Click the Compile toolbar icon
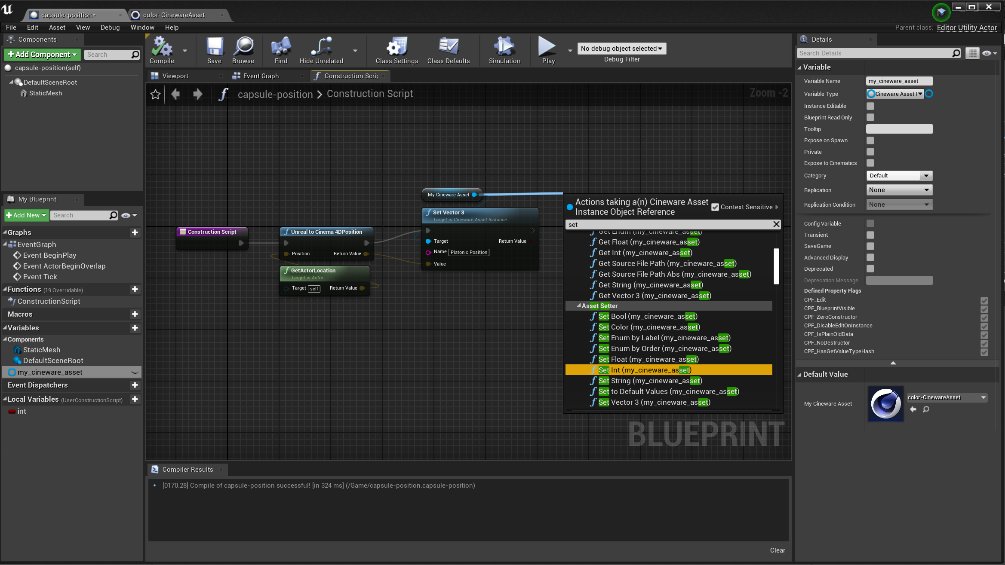The width and height of the screenshot is (1005, 565). [x=162, y=50]
